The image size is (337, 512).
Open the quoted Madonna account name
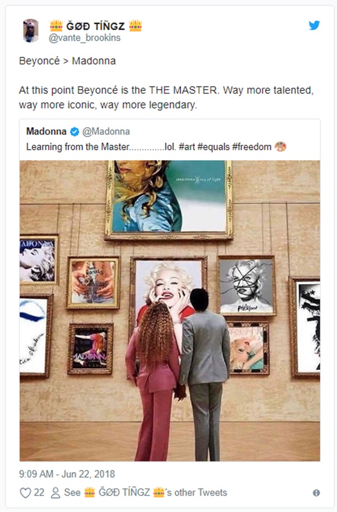click(x=47, y=131)
